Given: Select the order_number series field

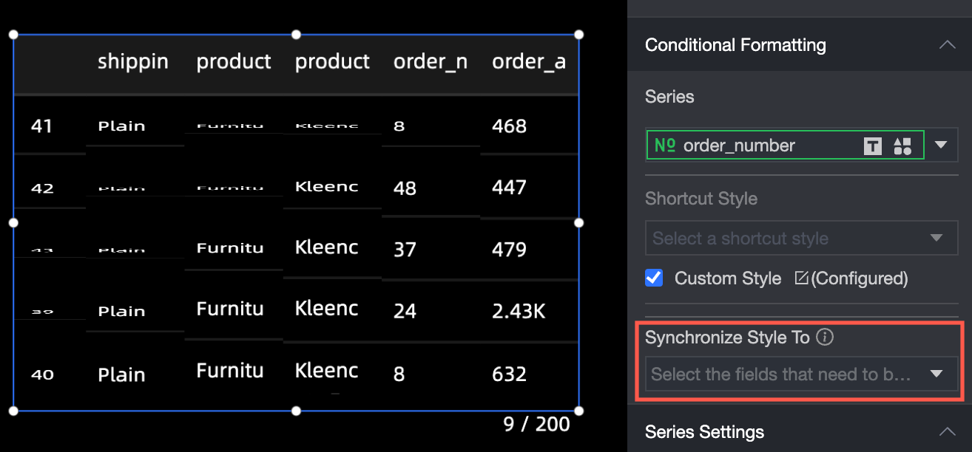Looking at the screenshot, I should coord(740,145).
